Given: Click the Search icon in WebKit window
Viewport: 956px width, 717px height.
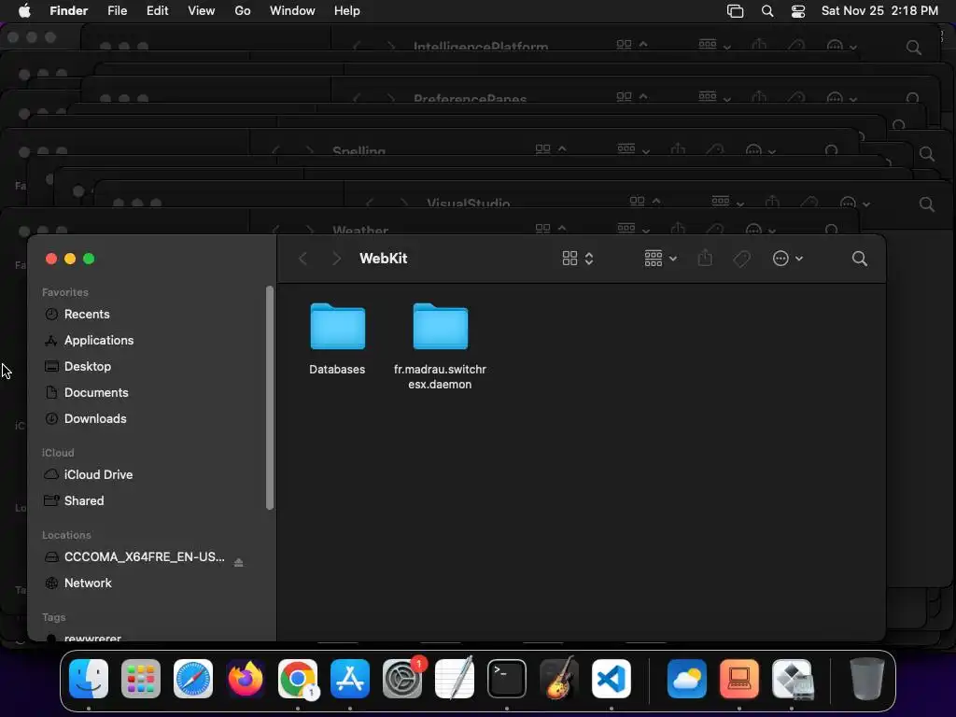Looking at the screenshot, I should pyautogui.click(x=859, y=259).
